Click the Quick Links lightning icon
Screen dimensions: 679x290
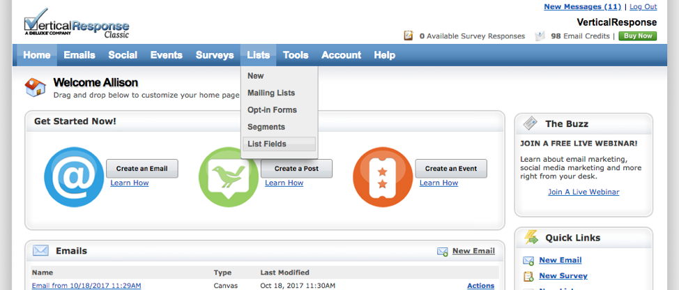pos(531,237)
